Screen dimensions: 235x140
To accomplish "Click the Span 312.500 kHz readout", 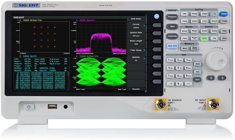I will 119,53.
